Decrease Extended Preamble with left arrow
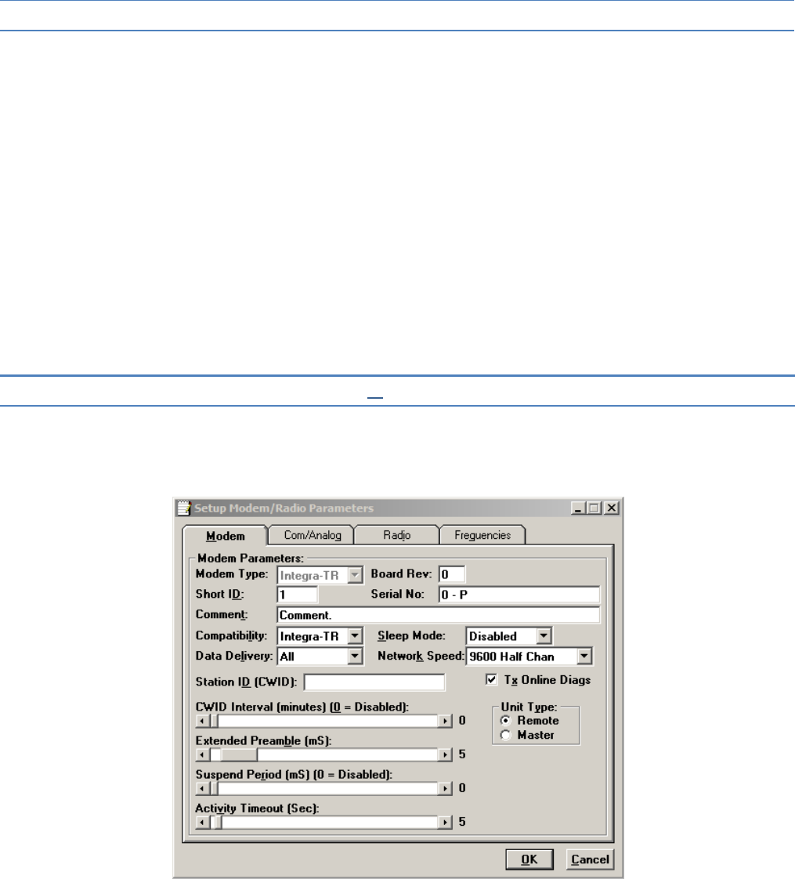Viewport: 795px width, 879px height. pos(202,754)
